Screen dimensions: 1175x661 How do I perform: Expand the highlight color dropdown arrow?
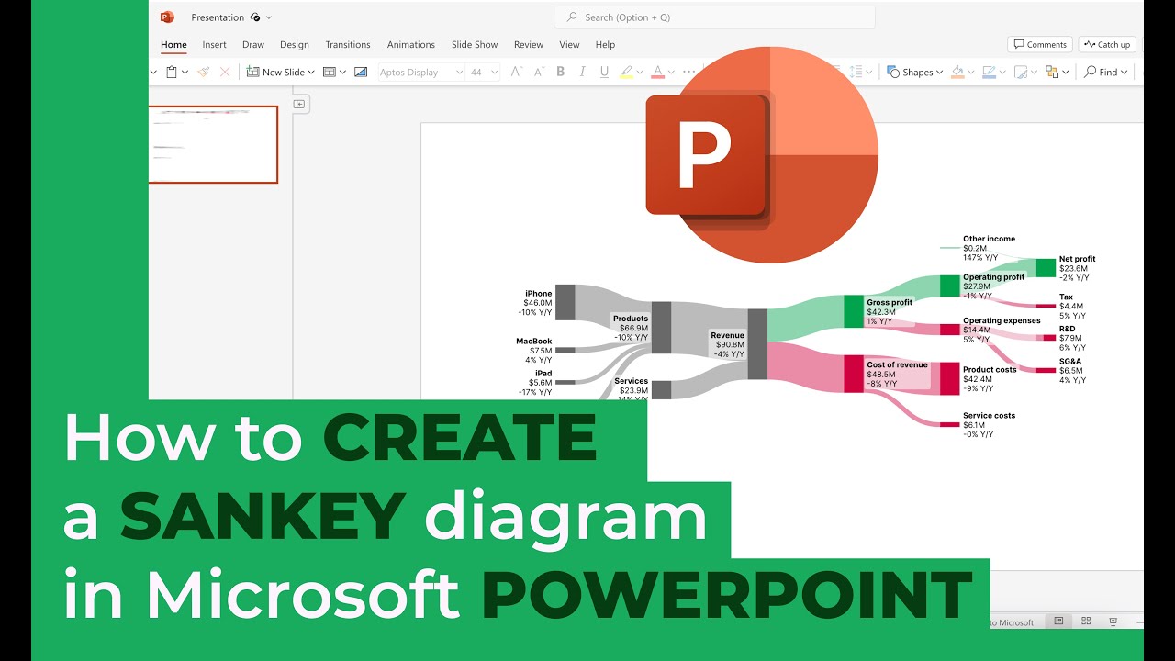click(x=640, y=72)
